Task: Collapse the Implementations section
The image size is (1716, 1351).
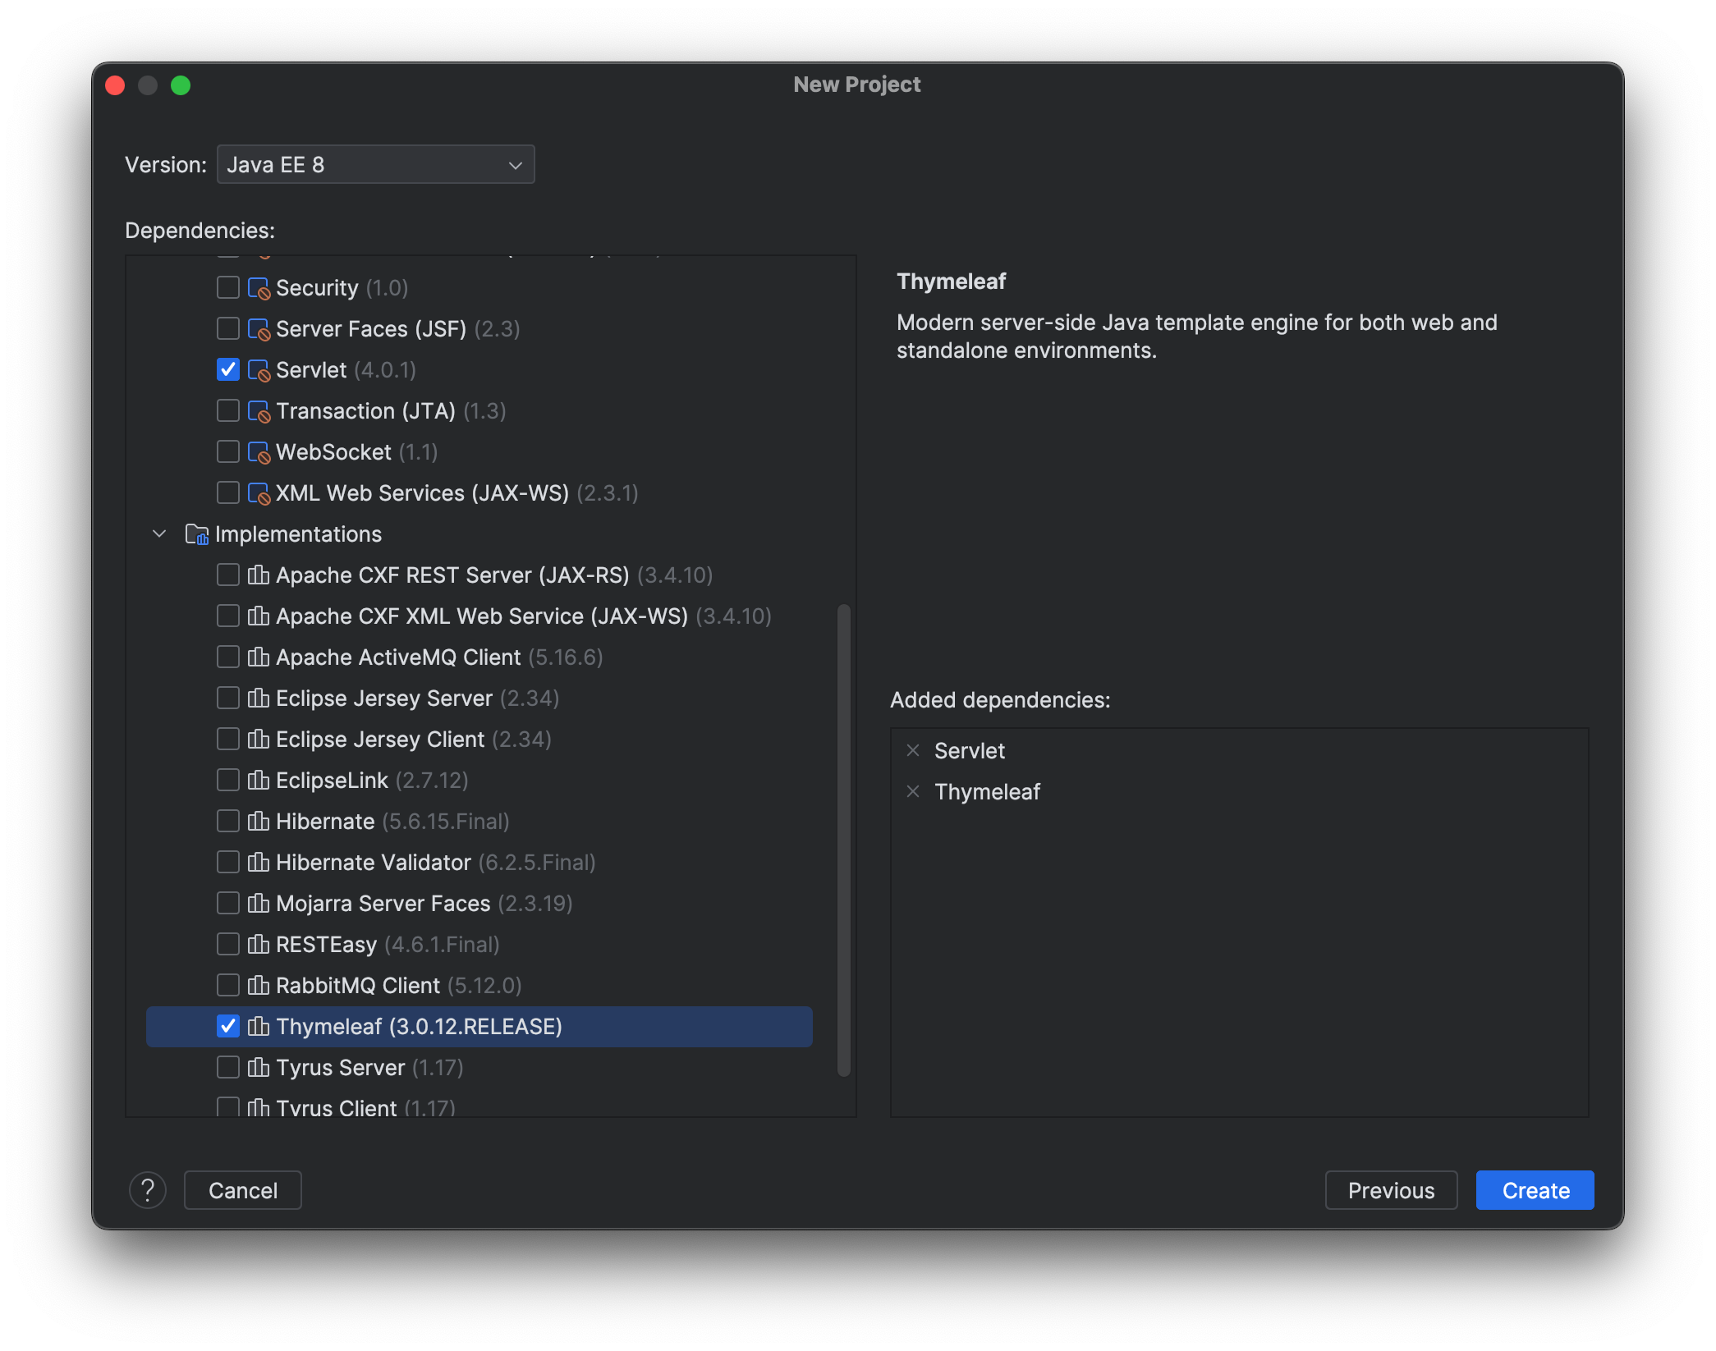Action: point(158,534)
